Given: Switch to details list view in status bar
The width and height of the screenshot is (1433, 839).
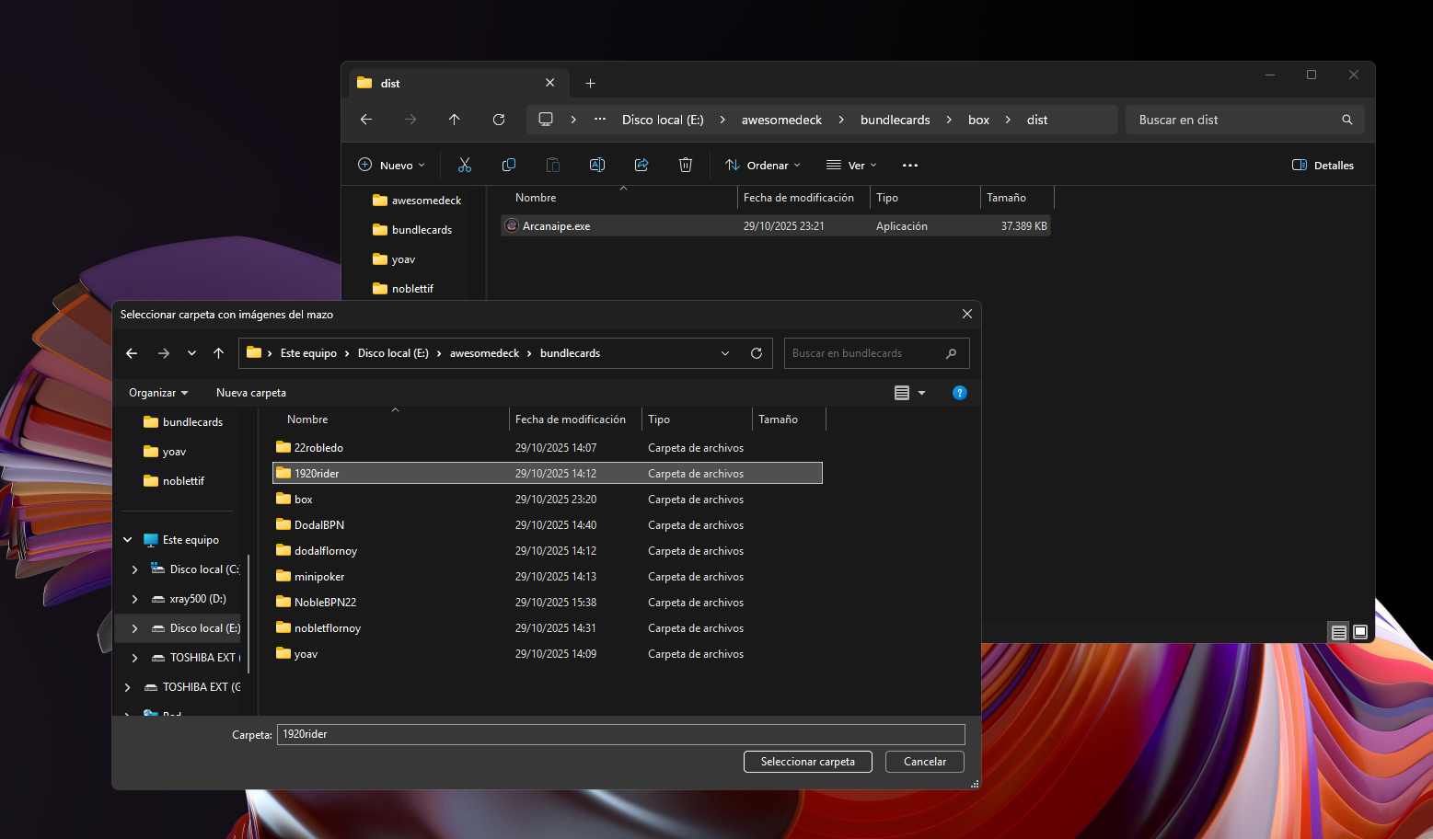Looking at the screenshot, I should click(x=1339, y=632).
